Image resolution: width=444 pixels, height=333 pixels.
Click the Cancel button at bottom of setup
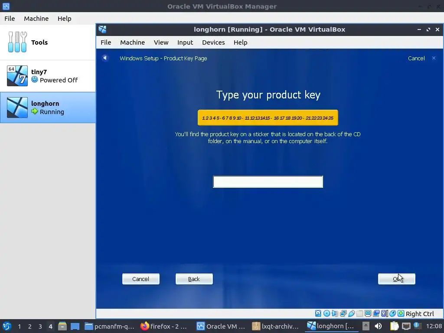pyautogui.click(x=141, y=279)
